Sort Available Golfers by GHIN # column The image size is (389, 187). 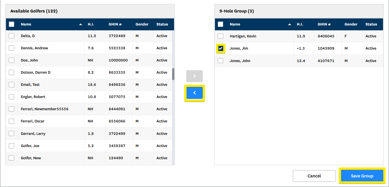coord(115,24)
